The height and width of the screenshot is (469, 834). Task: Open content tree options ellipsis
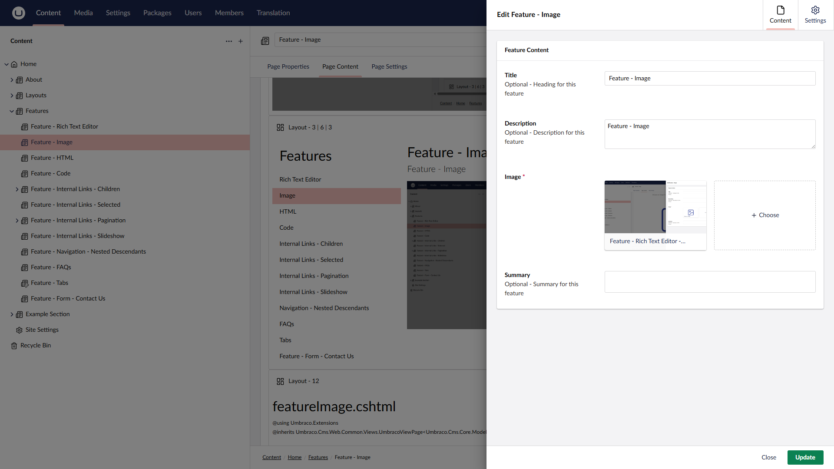click(x=229, y=41)
